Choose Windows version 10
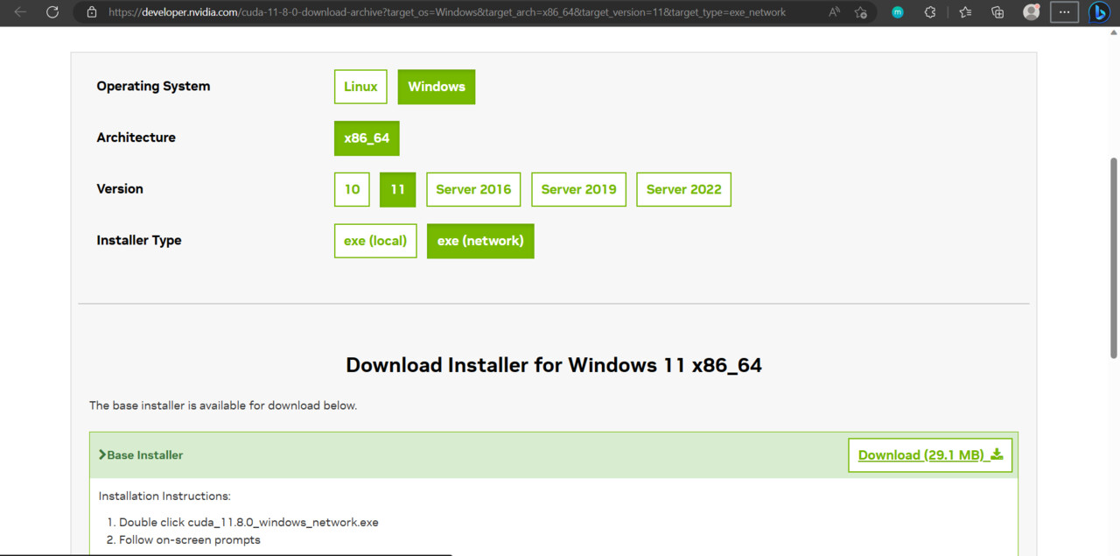Viewport: 1120px width, 556px height. click(x=352, y=189)
